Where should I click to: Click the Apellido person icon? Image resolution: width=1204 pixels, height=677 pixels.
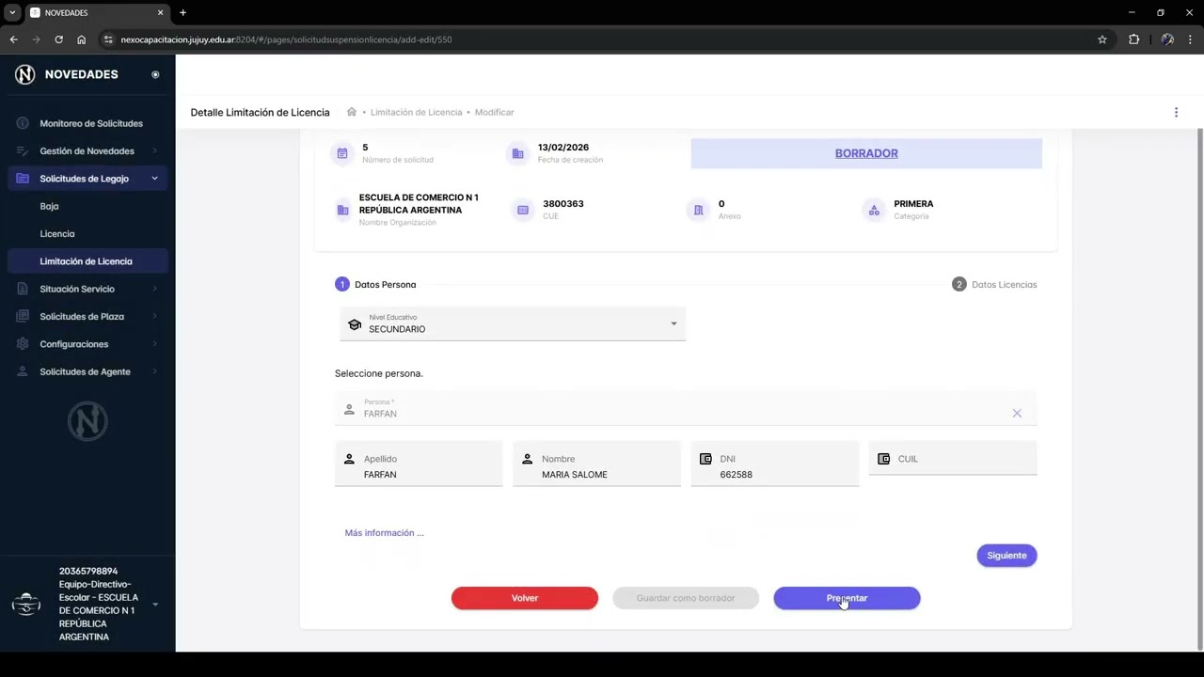349,459
